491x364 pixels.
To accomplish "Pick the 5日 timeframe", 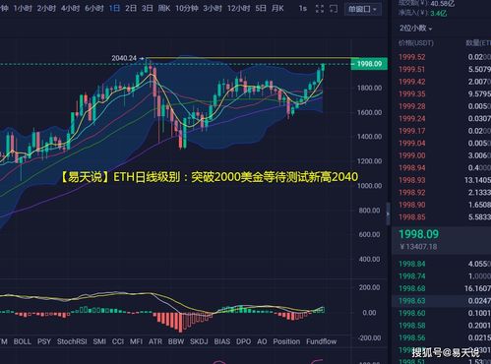I will pos(261,8).
